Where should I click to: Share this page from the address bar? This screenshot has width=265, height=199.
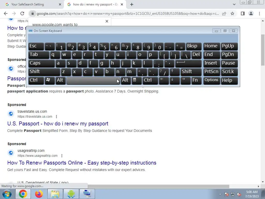click(224, 13)
